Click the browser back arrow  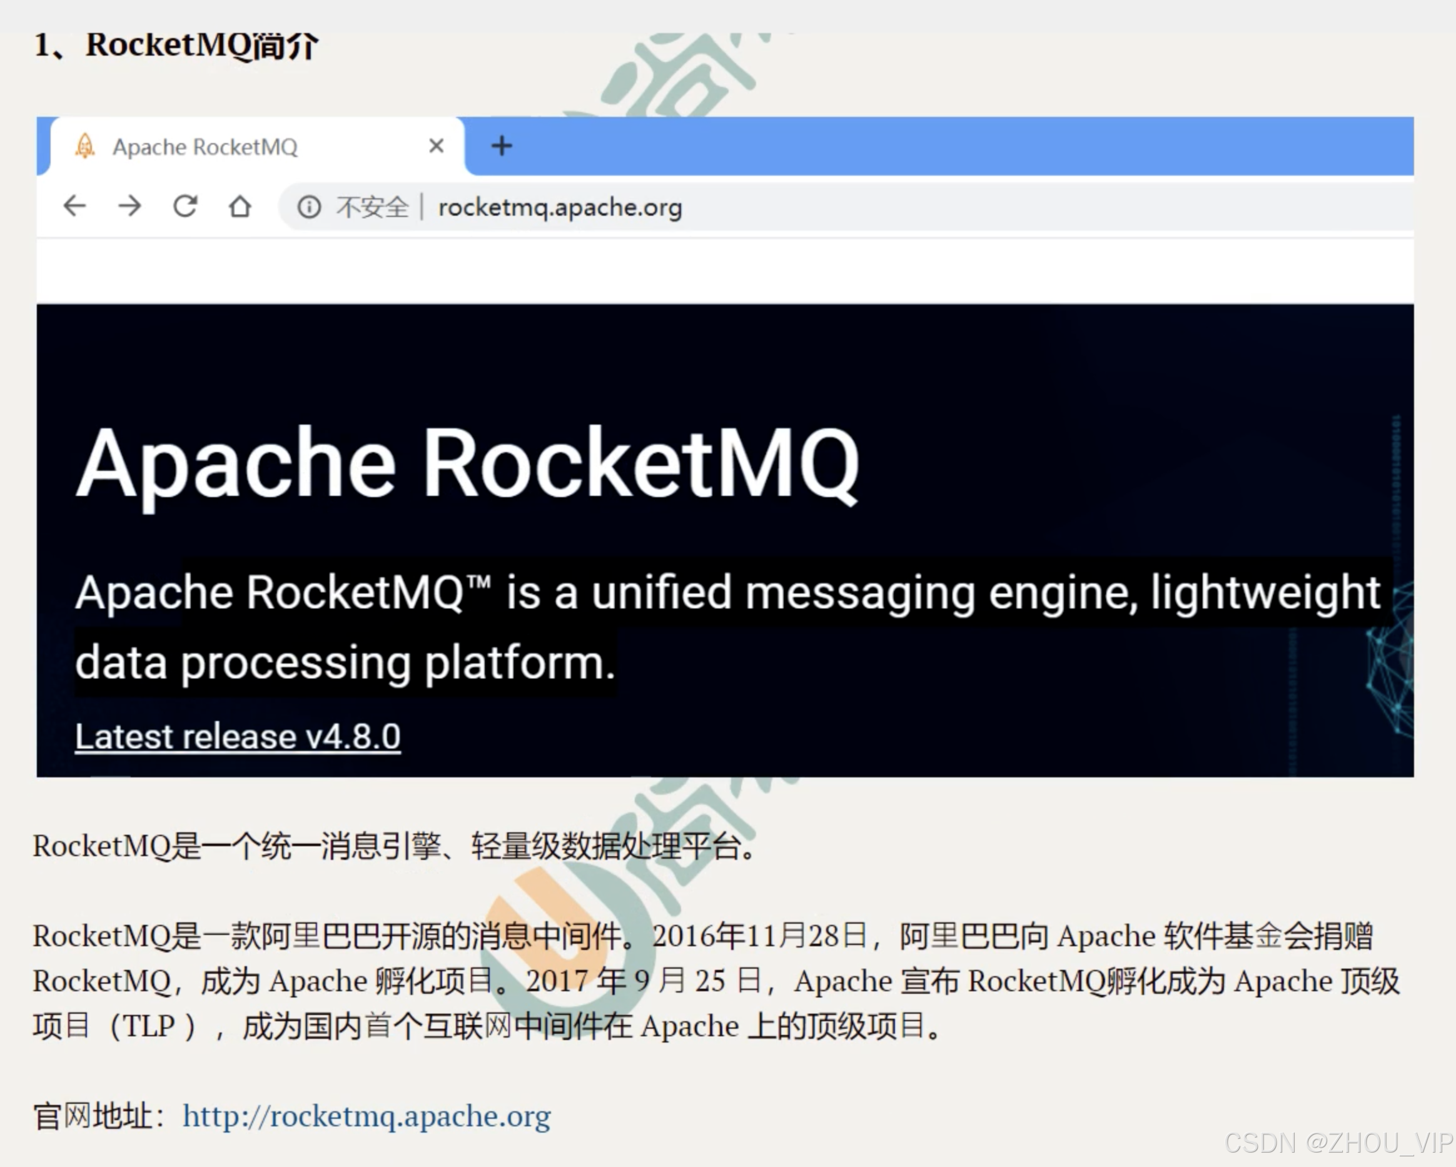(74, 205)
